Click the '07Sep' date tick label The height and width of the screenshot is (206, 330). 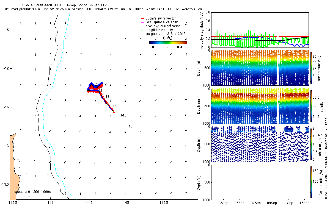pos(256,203)
